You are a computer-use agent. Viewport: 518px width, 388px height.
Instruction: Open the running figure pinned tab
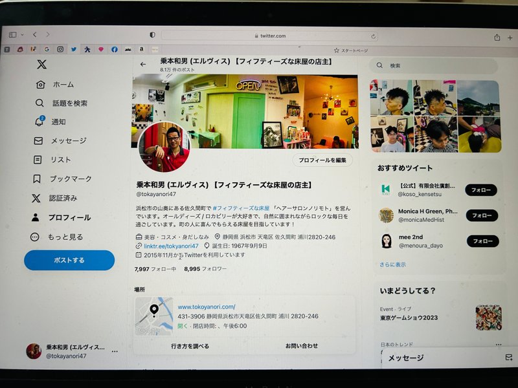click(x=87, y=49)
